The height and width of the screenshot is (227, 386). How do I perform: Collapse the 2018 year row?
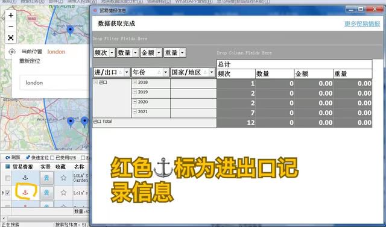[x=134, y=82]
